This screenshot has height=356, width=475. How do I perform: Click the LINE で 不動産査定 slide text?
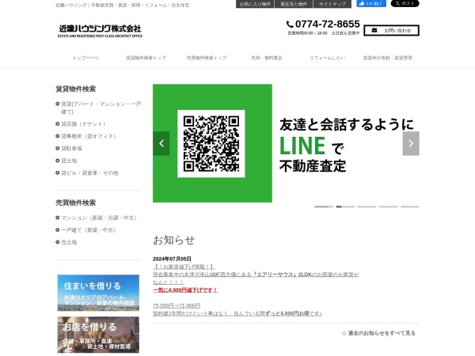(313, 155)
